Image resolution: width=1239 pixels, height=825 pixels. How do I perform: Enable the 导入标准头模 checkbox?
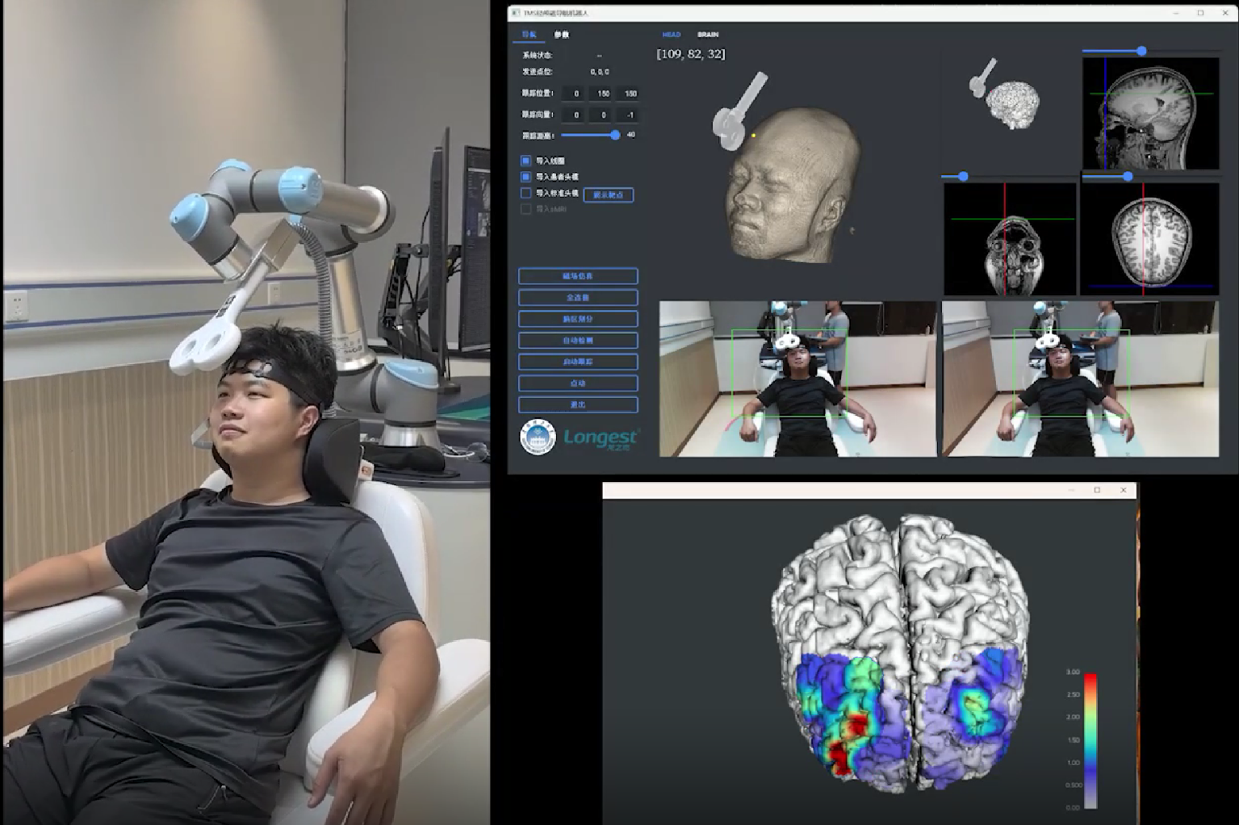526,193
